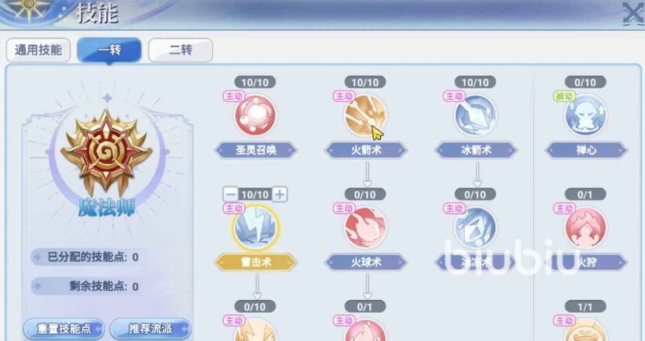Select the 火球术 fireball skill icon
645x341 pixels.
tap(366, 228)
